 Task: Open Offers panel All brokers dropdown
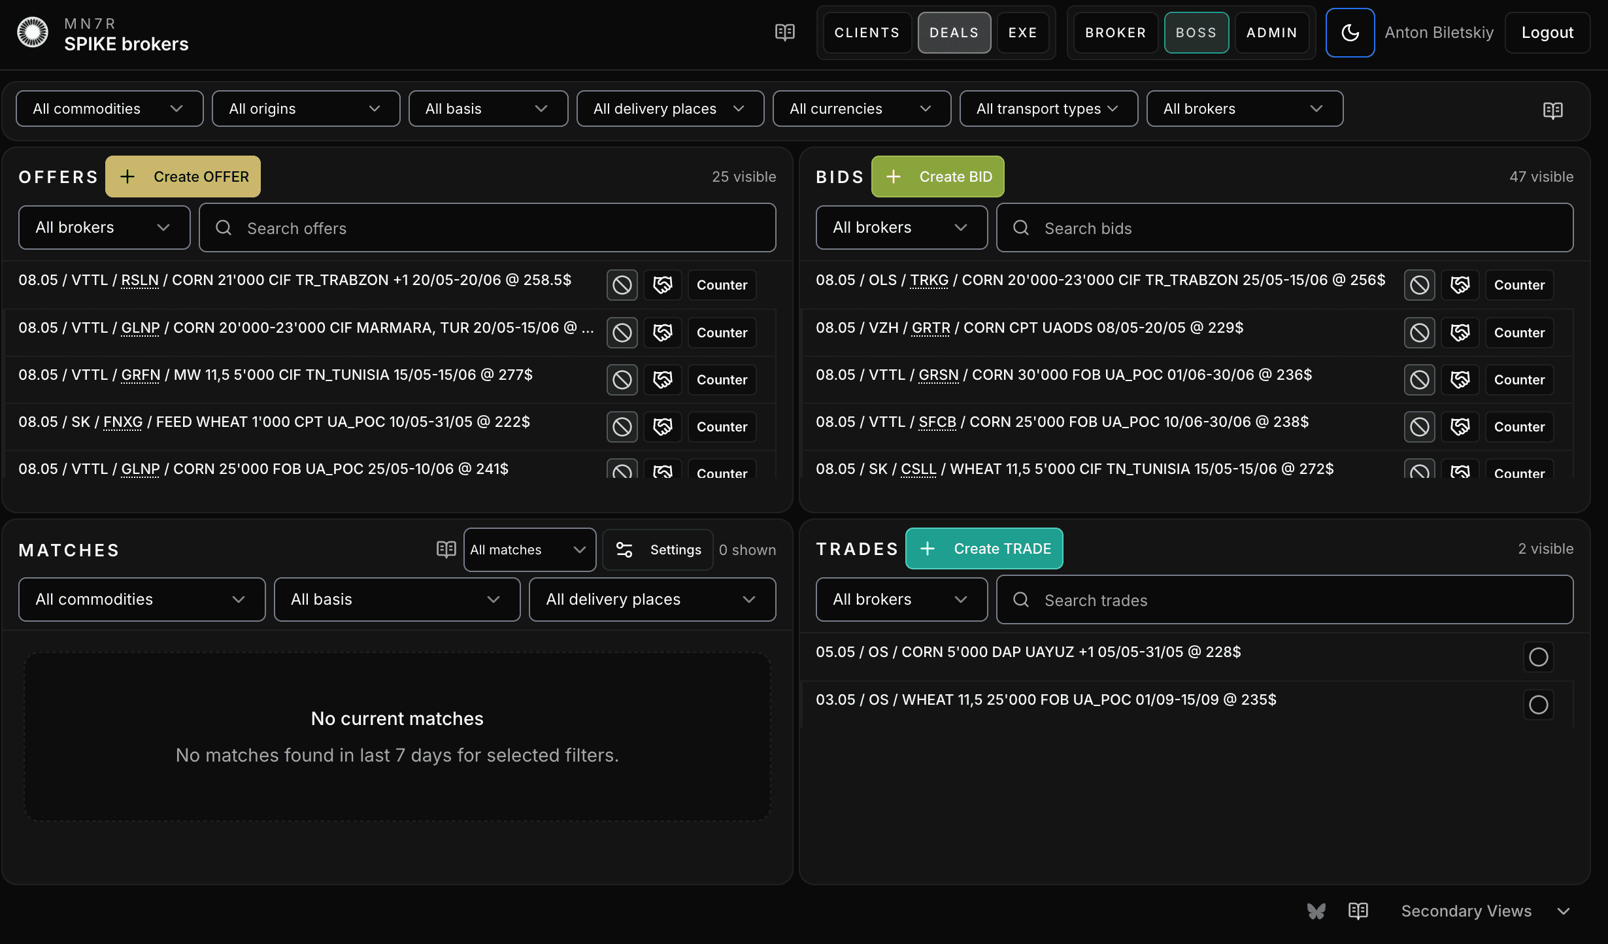click(104, 228)
